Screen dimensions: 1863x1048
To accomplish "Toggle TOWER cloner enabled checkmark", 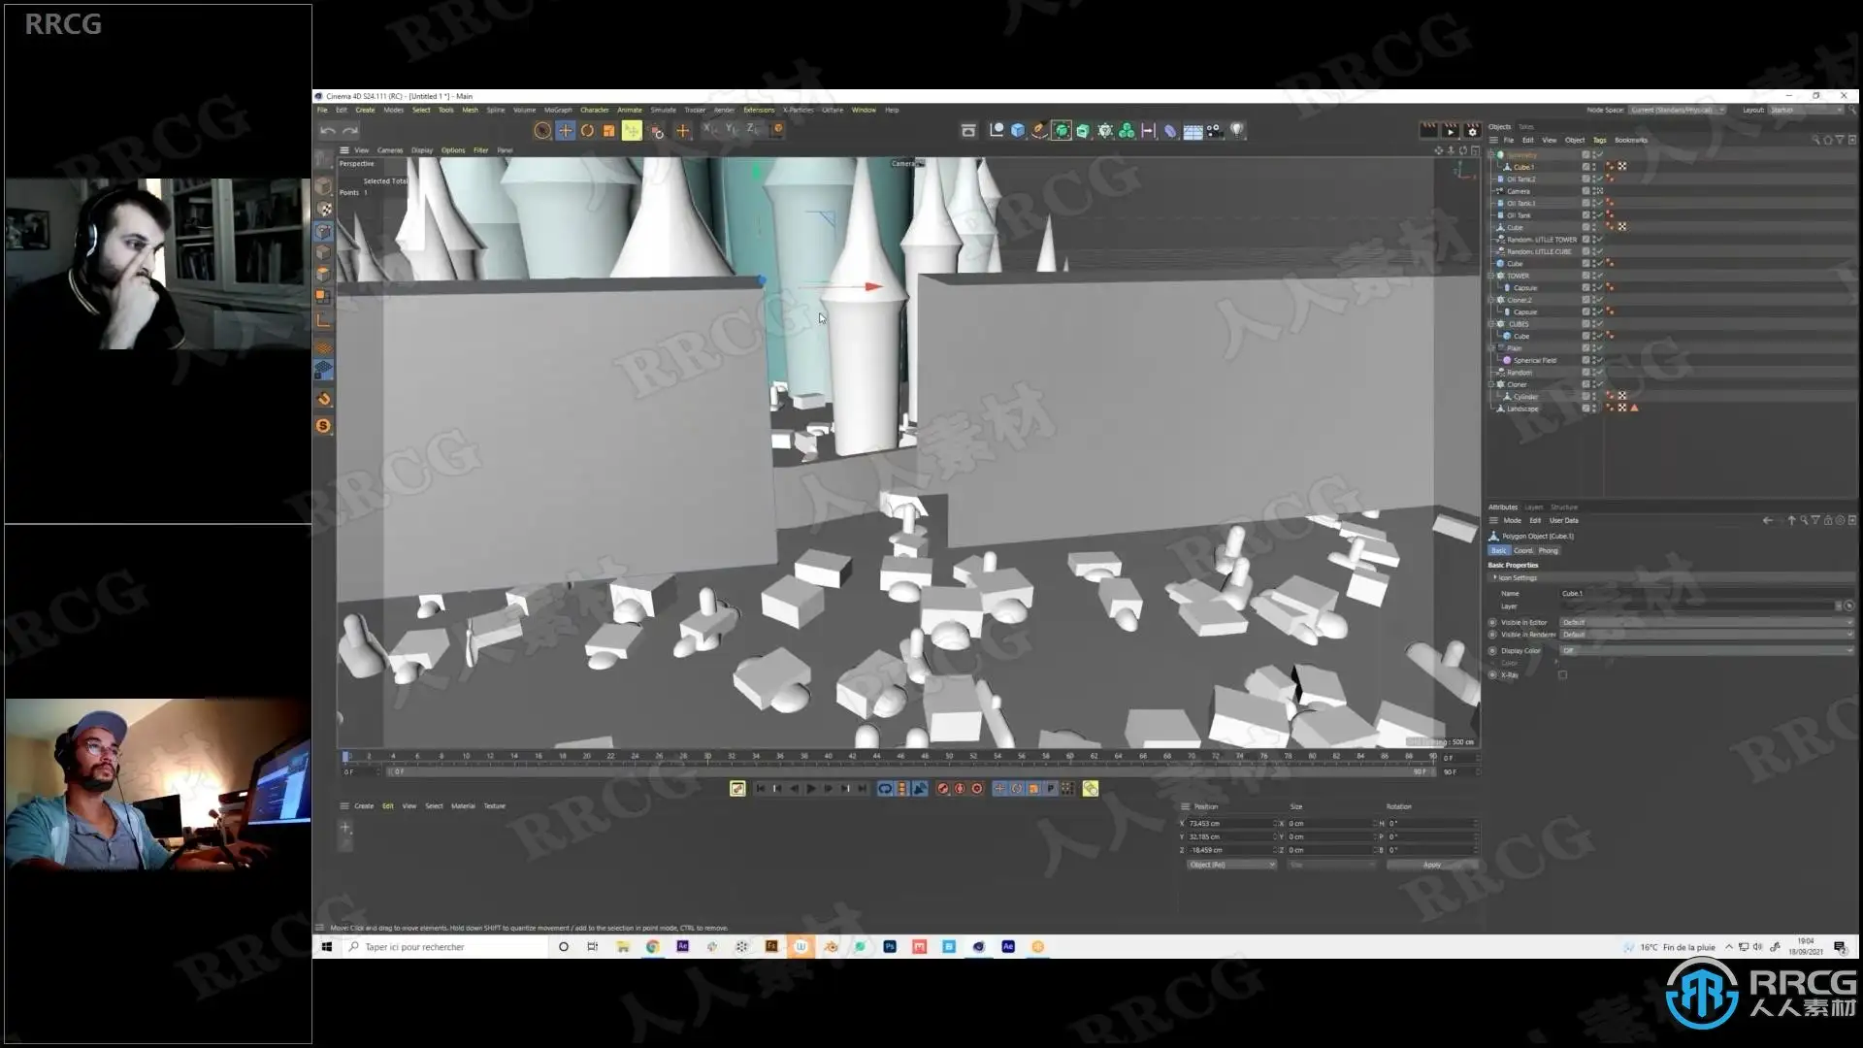I will pos(1598,276).
